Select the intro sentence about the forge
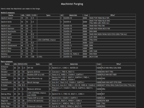 pos(21,9)
